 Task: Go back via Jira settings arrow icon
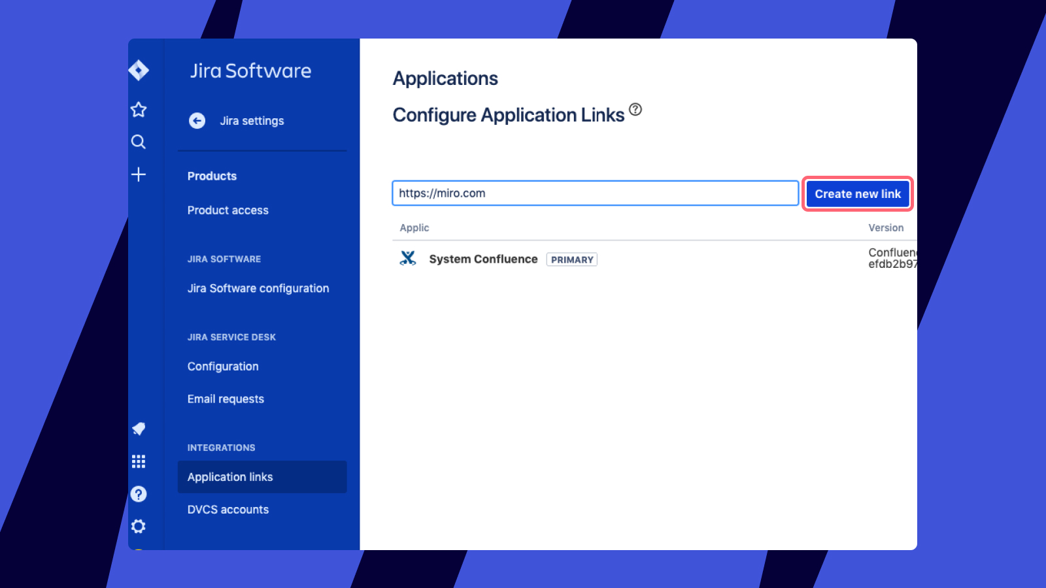[197, 121]
